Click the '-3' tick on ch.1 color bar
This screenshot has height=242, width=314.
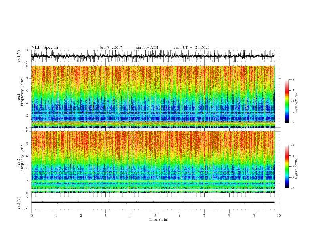point(292,80)
